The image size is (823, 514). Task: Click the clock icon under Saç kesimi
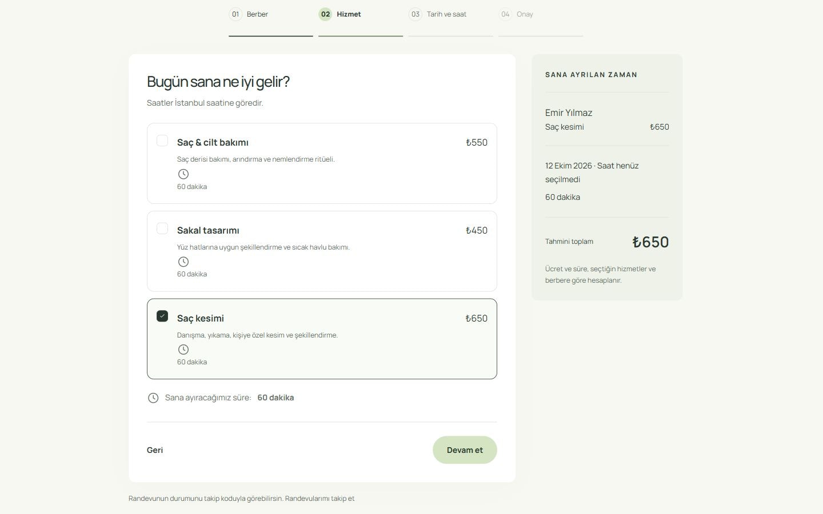pos(183,350)
